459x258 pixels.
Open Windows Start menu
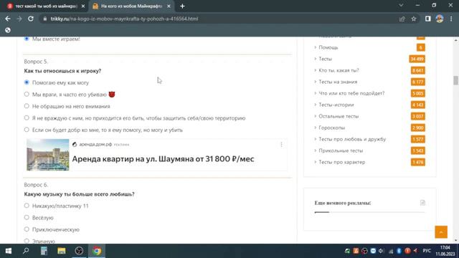[x=8, y=251]
